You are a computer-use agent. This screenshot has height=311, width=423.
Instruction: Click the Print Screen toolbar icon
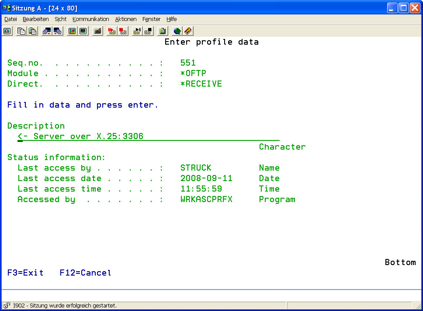7,31
